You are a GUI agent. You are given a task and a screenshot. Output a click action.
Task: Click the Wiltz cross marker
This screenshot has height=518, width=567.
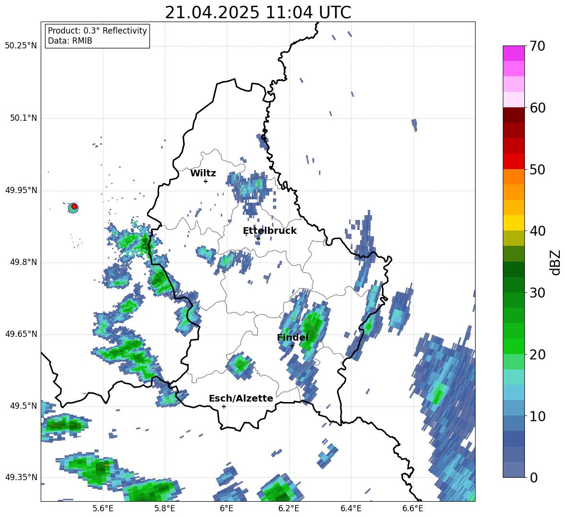tap(206, 181)
